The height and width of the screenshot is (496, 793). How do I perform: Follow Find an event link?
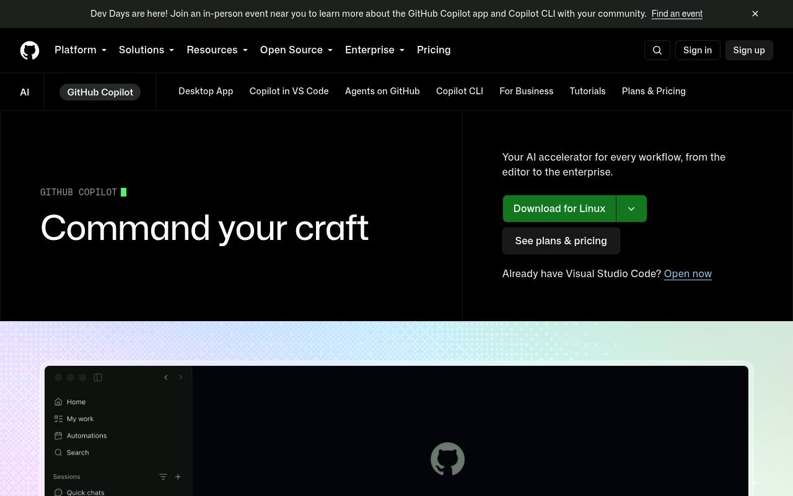pos(677,14)
